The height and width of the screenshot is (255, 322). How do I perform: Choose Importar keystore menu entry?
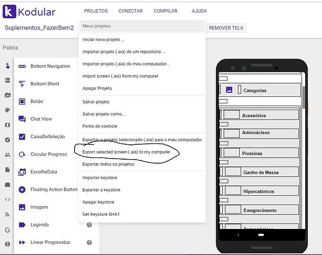(x=142, y=177)
